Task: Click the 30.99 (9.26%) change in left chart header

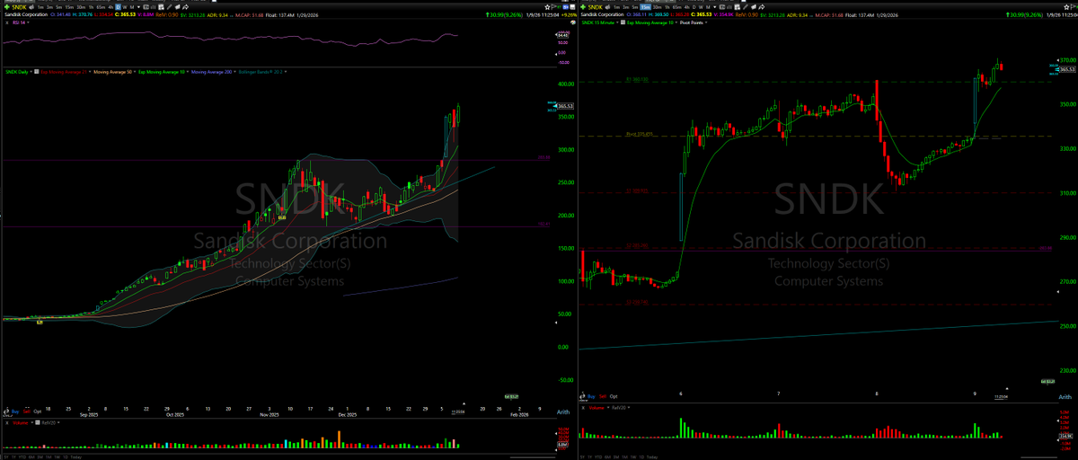Action: (506, 15)
